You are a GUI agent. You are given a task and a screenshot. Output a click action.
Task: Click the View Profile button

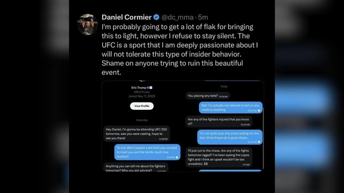point(142,106)
